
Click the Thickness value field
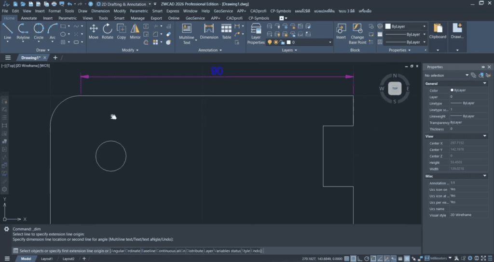coord(470,129)
